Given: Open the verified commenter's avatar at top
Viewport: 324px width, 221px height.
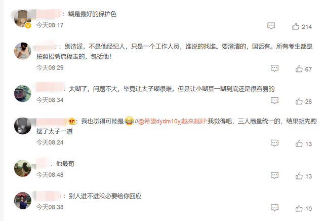Looking at the screenshot, I should [22, 18].
